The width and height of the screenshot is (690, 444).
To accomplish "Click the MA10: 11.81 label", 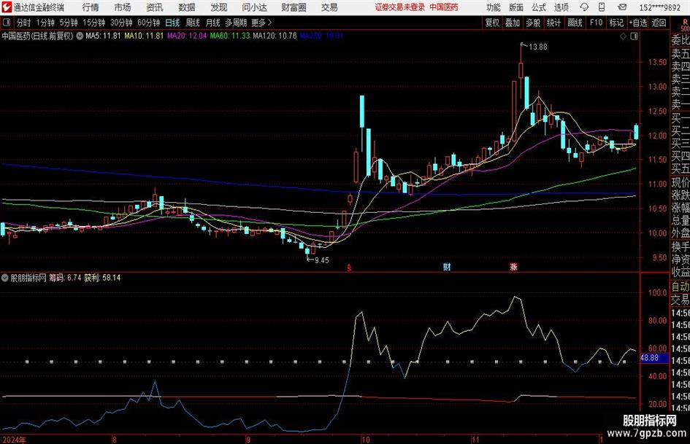I will click(144, 36).
